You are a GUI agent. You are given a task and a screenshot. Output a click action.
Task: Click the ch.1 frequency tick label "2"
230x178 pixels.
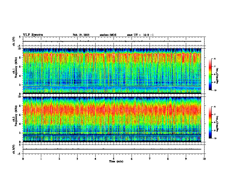(x=20, y=85)
